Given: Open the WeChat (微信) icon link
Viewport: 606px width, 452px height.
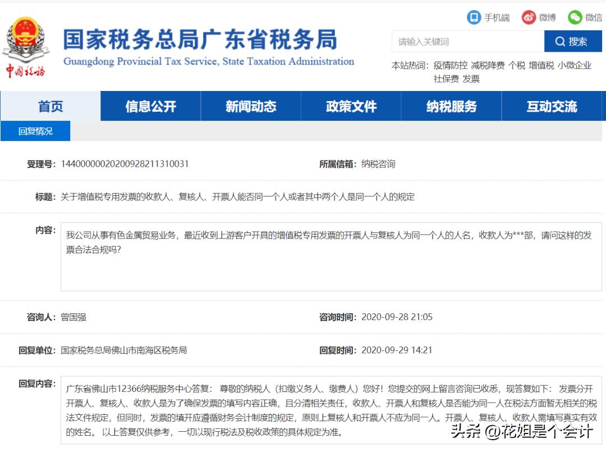Looking at the screenshot, I should (x=575, y=17).
